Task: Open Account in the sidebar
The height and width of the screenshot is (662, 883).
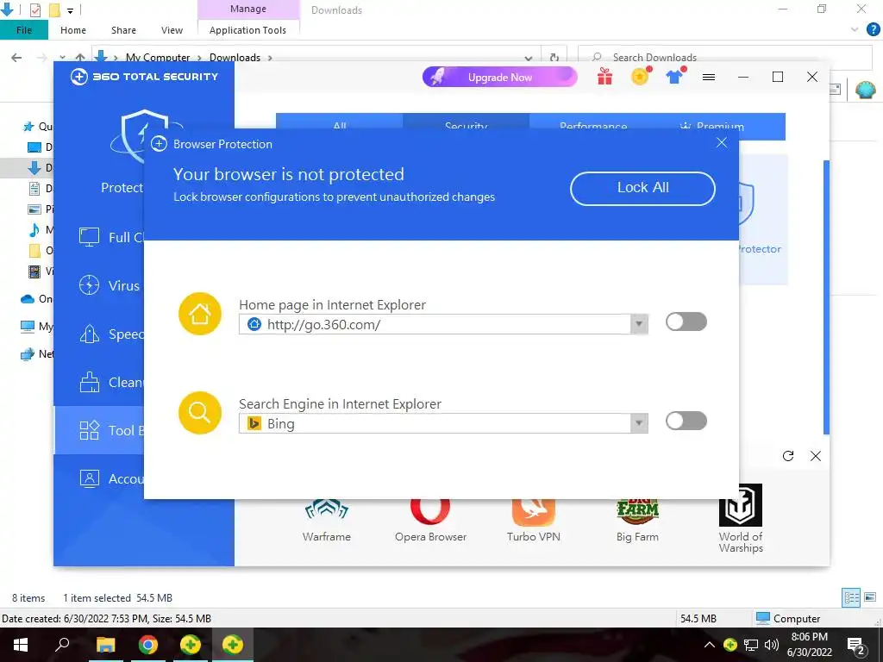Action: click(111, 478)
